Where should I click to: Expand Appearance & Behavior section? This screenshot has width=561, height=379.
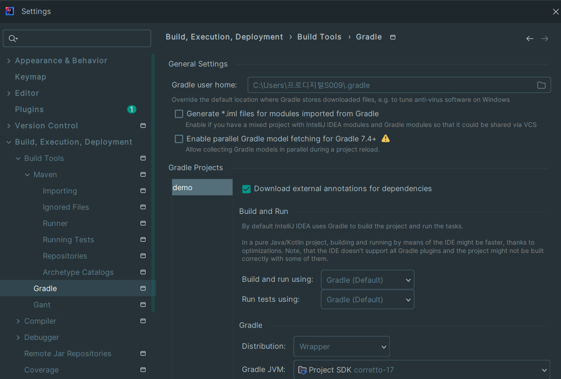tap(8, 60)
